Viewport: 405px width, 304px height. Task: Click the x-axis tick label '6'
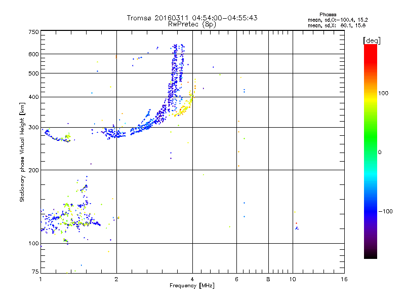pos(236,279)
